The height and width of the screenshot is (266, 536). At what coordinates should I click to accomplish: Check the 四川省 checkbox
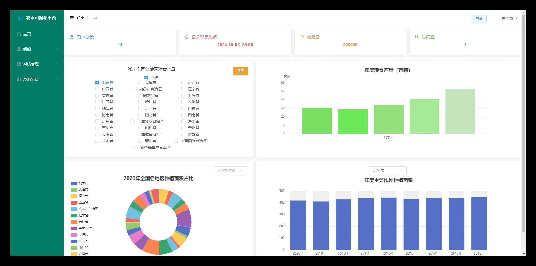(x=140, y=128)
